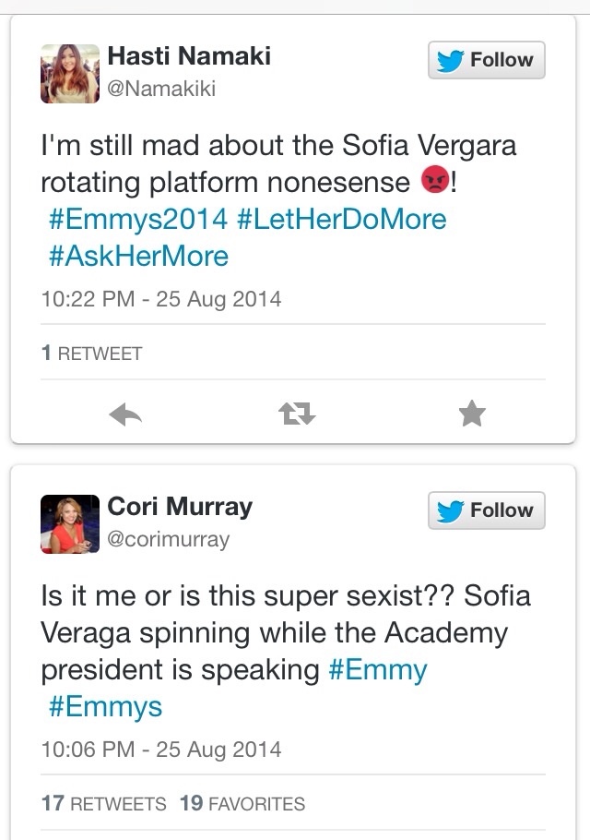Follow Hasti Namaki
590x840 pixels.
[x=487, y=60]
